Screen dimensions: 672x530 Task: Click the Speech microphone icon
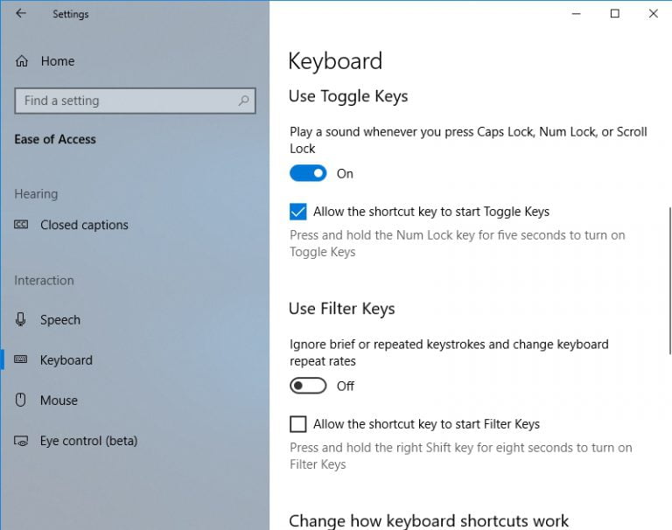click(22, 320)
